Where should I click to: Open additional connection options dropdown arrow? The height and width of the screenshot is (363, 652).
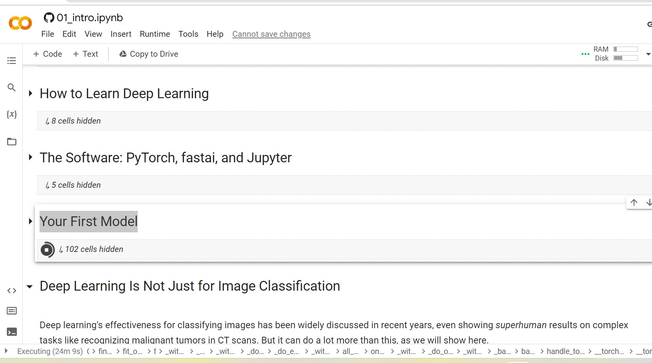[x=648, y=54]
